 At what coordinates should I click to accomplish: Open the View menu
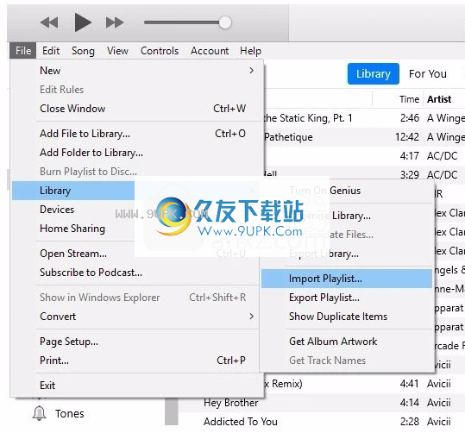point(117,51)
